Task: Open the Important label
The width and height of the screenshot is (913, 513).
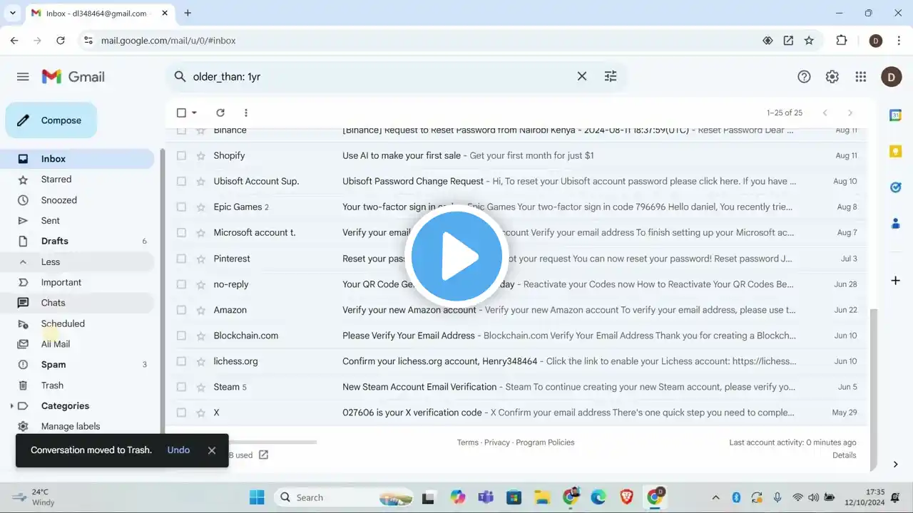Action: pos(77,282)
